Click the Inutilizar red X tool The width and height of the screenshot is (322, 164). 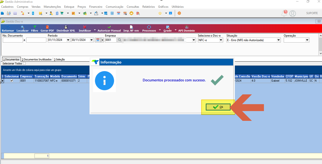click(85, 29)
